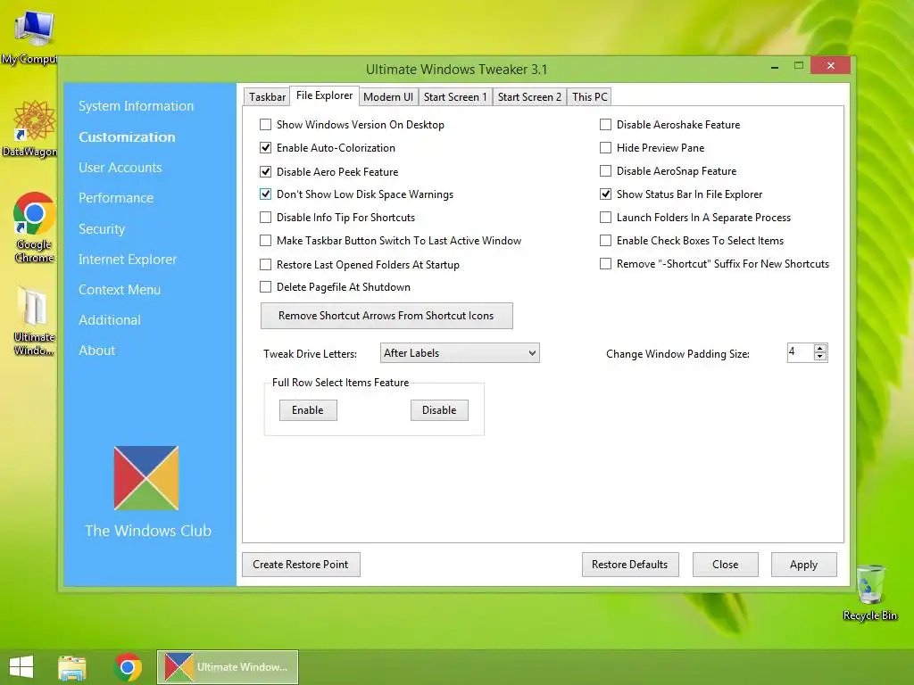The height and width of the screenshot is (685, 914).
Task: Enable Show Windows Version On Desktop
Action: pyautogui.click(x=265, y=125)
